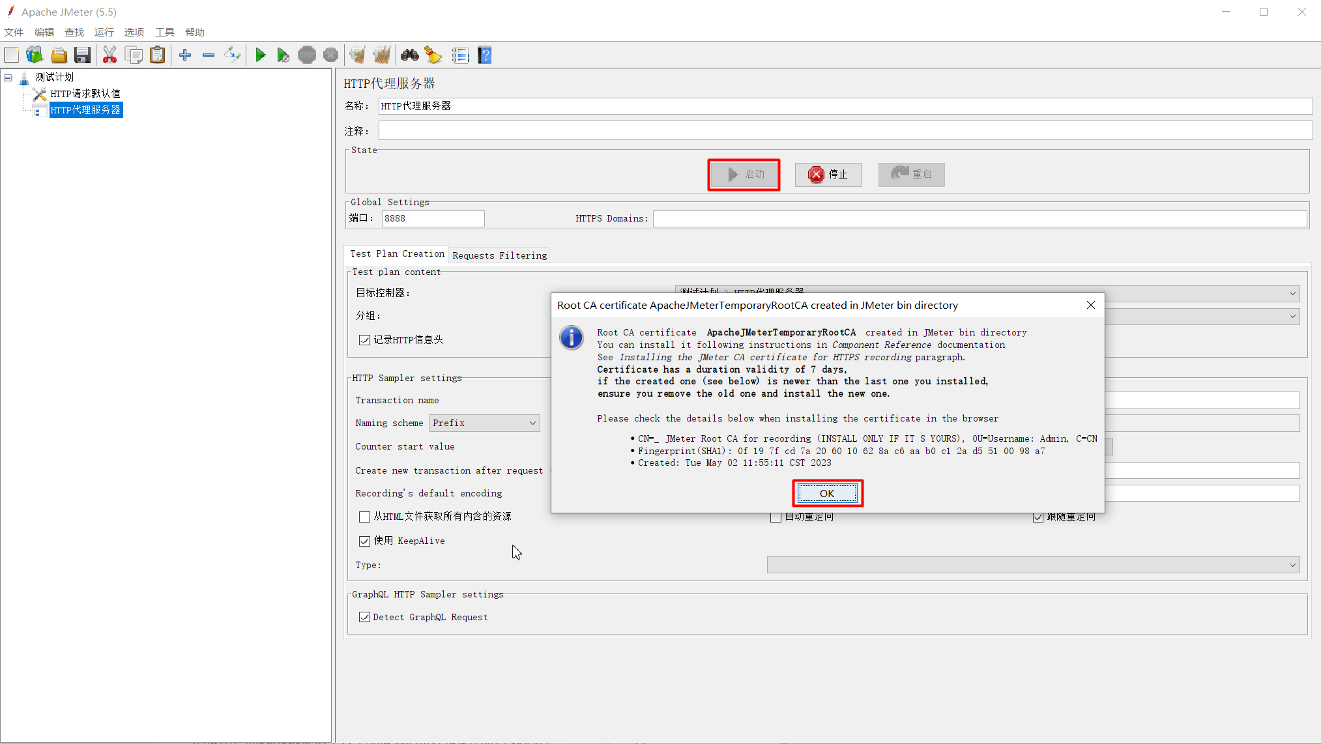Open the Help question mark icon

(485, 55)
